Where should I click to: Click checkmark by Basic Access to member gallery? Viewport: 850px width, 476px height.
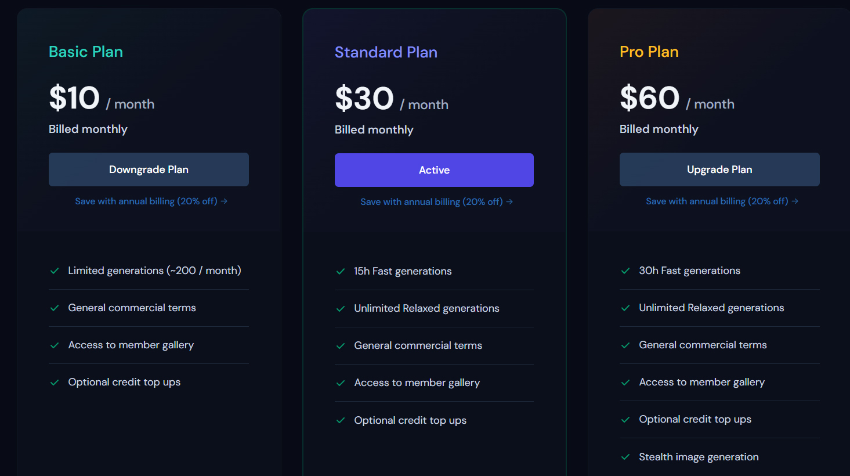point(55,345)
